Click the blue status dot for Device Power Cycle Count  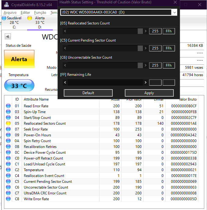(8, 152)
